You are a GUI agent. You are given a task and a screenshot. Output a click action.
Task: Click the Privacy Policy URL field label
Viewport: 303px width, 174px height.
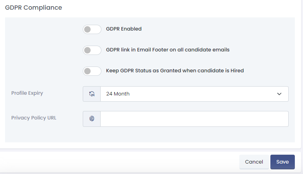(x=34, y=118)
